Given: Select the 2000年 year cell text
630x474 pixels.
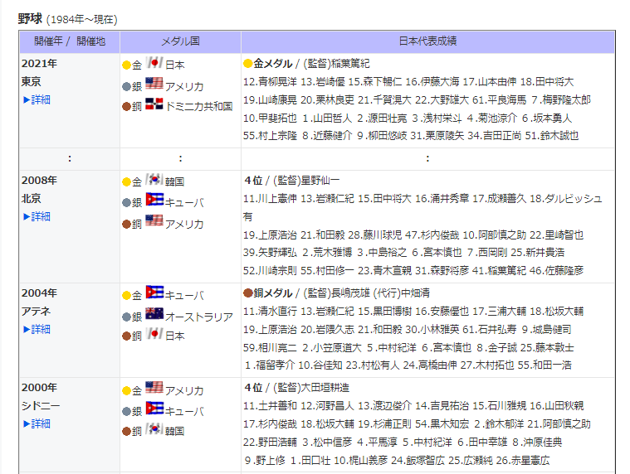Looking at the screenshot, I should pos(39,387).
